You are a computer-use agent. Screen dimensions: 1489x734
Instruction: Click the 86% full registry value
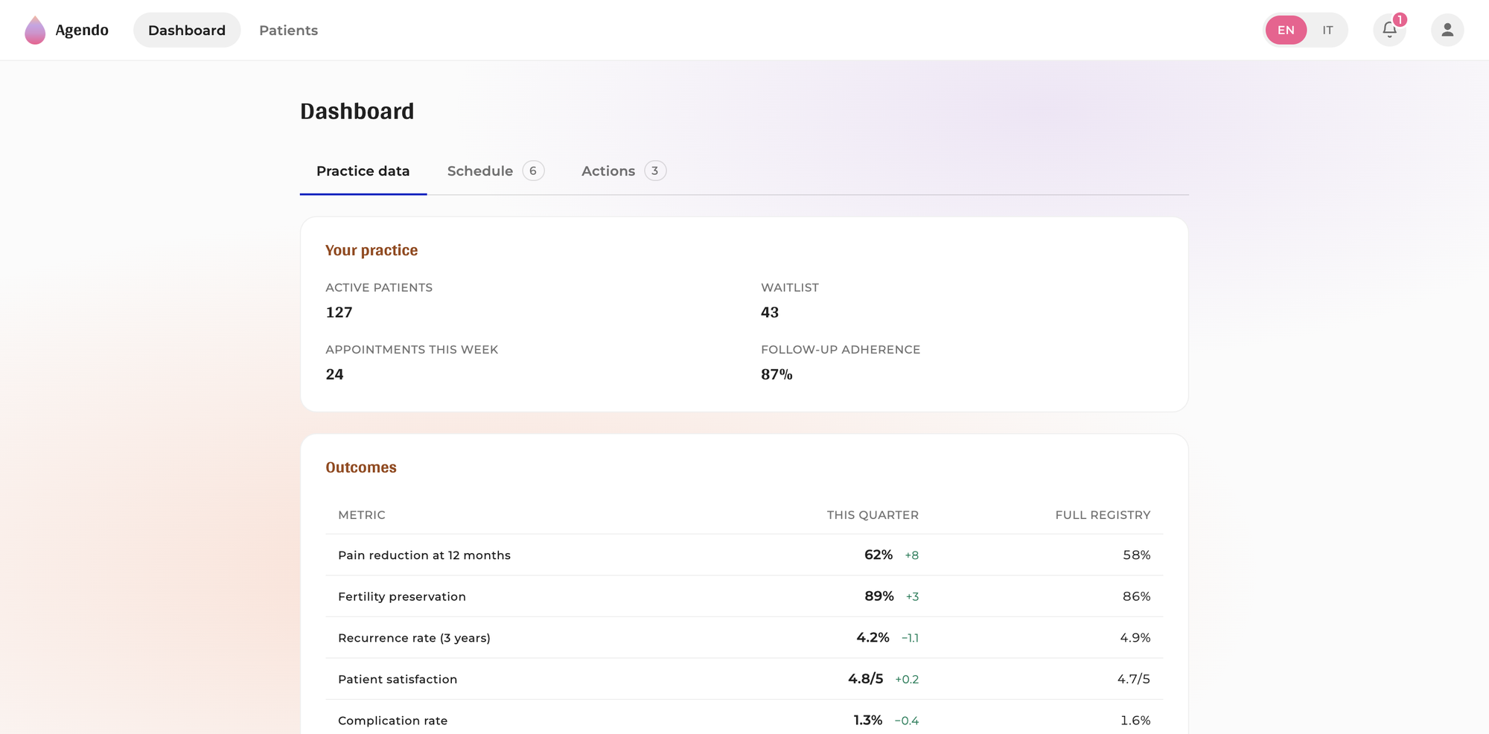pyautogui.click(x=1136, y=596)
